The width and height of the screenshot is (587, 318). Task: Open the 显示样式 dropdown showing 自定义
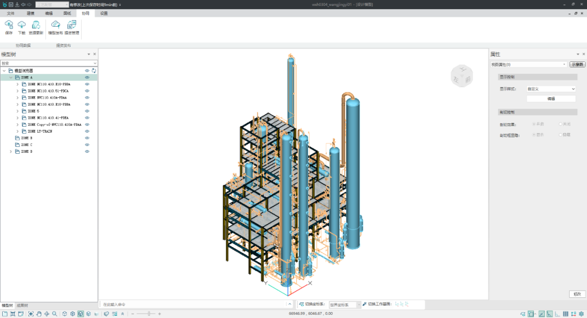tap(551, 89)
